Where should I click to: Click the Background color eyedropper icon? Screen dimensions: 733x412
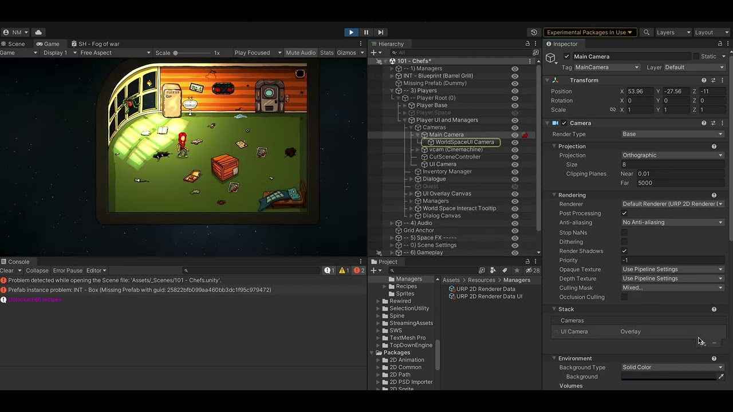tap(721, 377)
